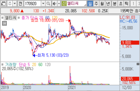140x91 pixels.
Task: Click the current price 9,800 text
Action: [x=15, y=11]
